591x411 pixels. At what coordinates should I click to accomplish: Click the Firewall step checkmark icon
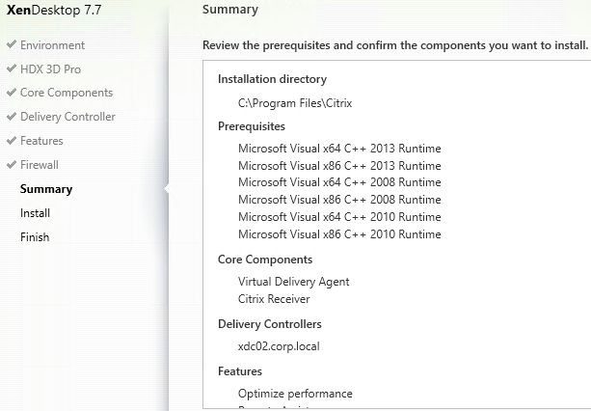[12, 164]
